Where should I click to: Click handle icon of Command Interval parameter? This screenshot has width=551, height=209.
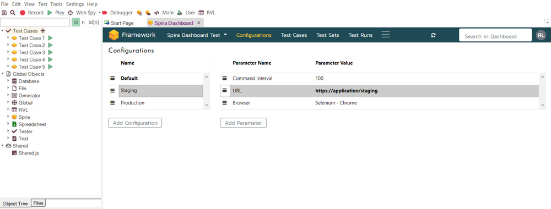click(225, 79)
